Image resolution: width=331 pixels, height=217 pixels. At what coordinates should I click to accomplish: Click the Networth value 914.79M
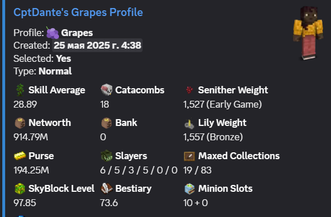click(x=31, y=137)
